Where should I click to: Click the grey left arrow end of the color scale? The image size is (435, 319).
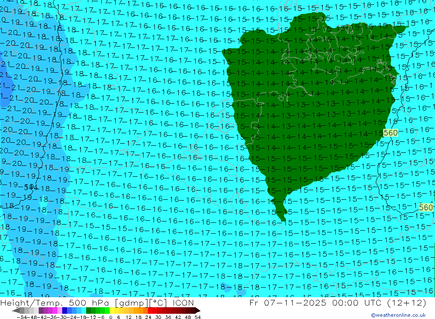[16, 311]
